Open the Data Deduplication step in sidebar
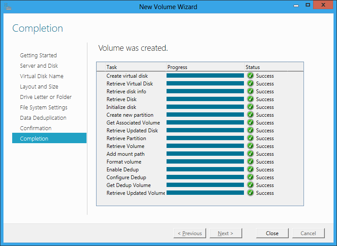Image resolution: width=337 pixels, height=246 pixels. pos(43,118)
